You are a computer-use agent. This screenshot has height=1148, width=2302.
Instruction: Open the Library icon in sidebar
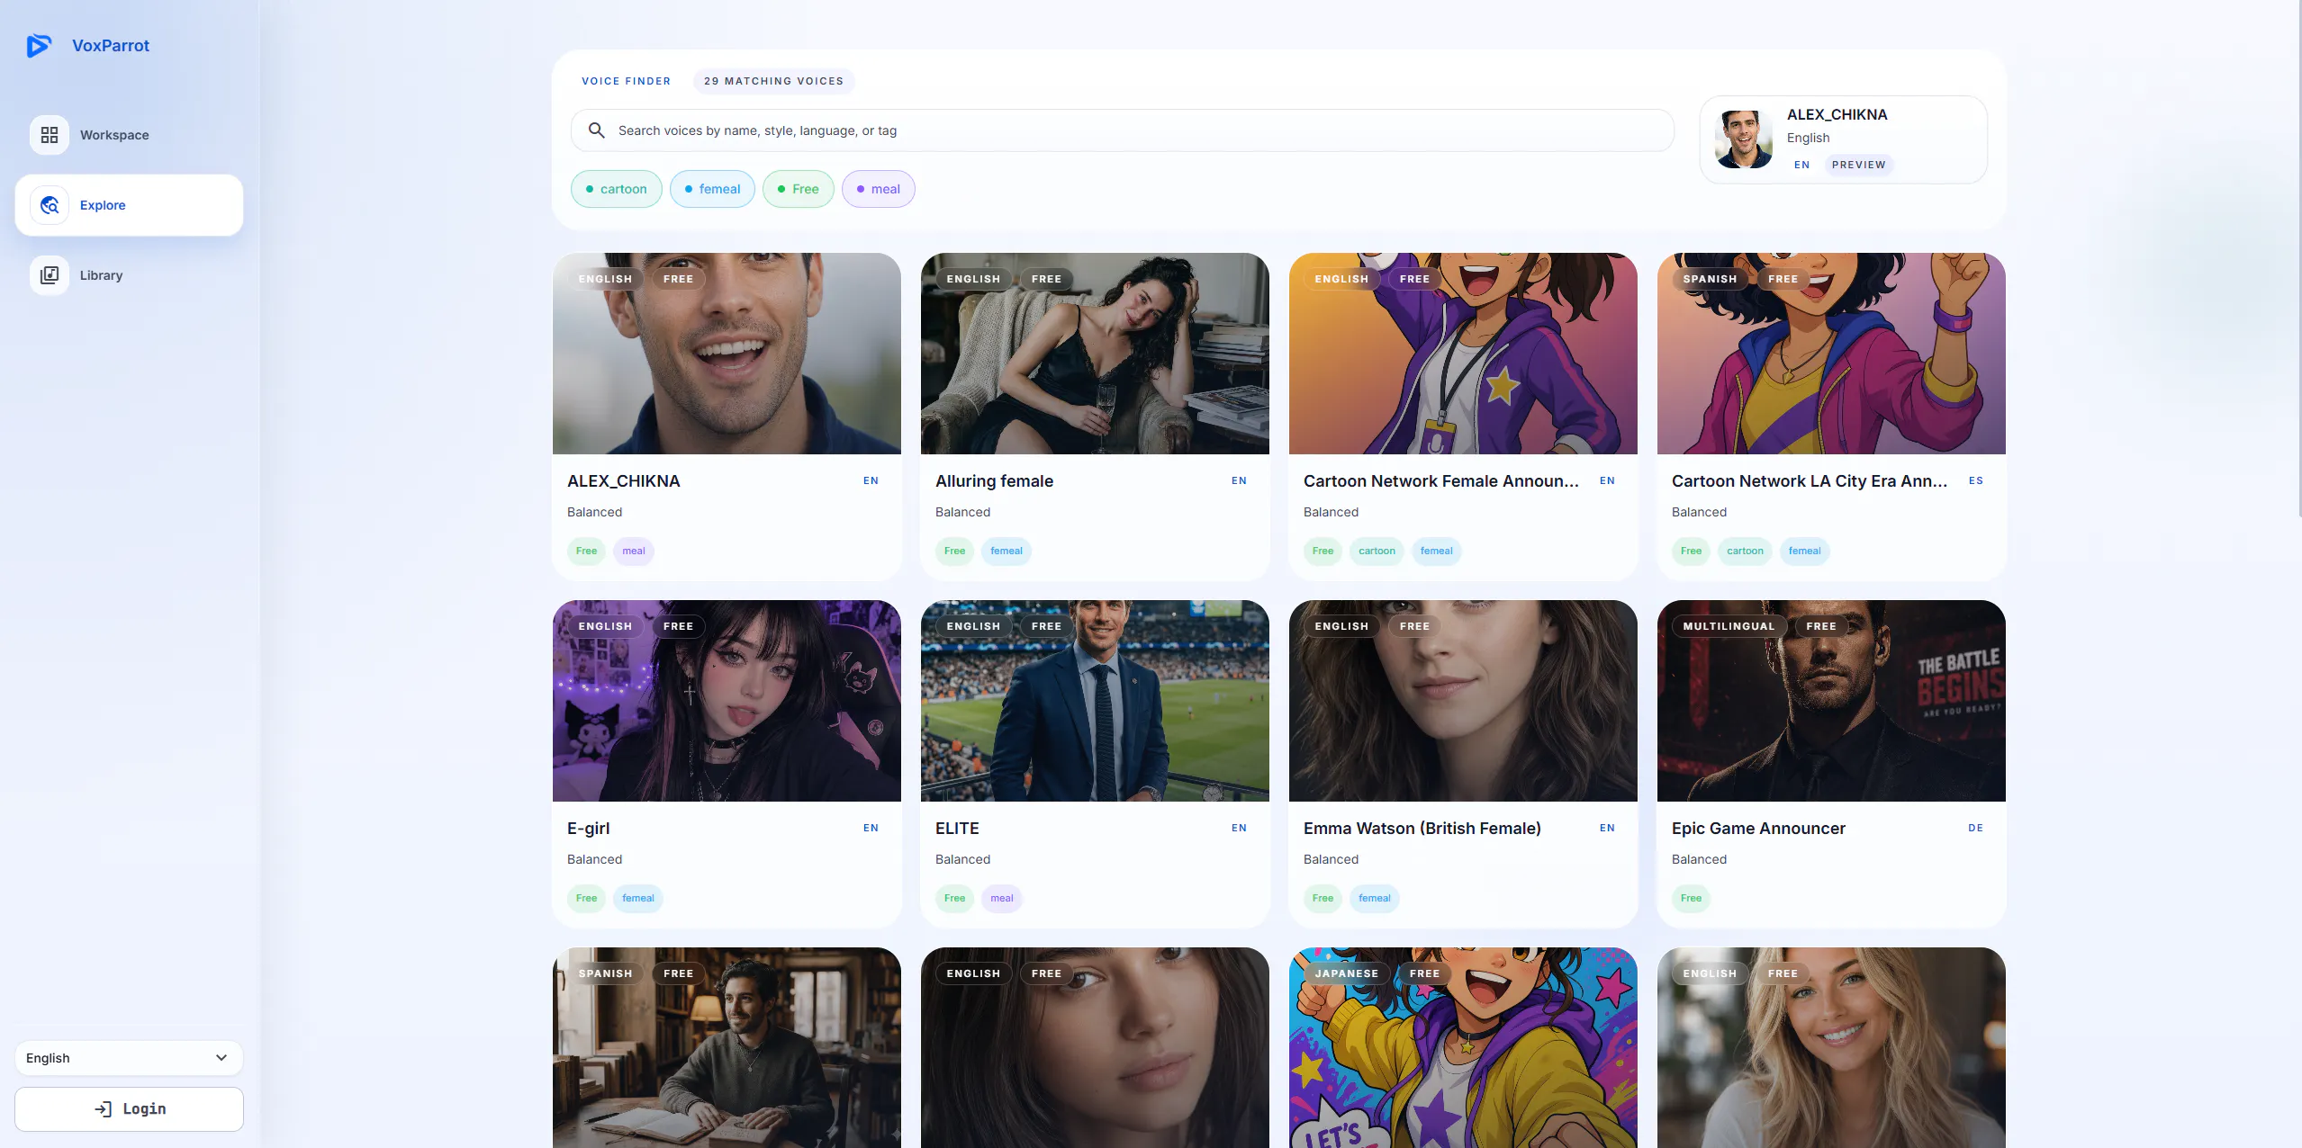pos(50,275)
